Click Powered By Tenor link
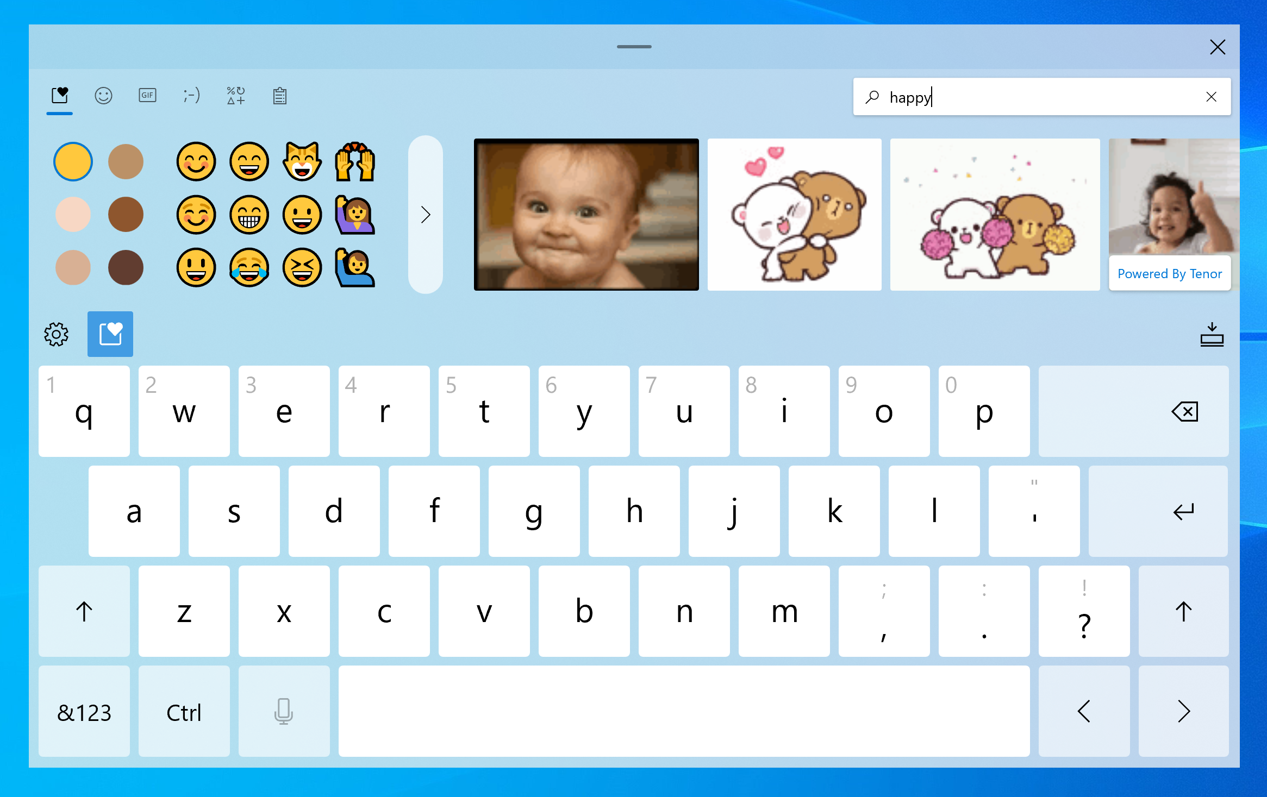Image resolution: width=1267 pixels, height=797 pixels. coord(1171,273)
